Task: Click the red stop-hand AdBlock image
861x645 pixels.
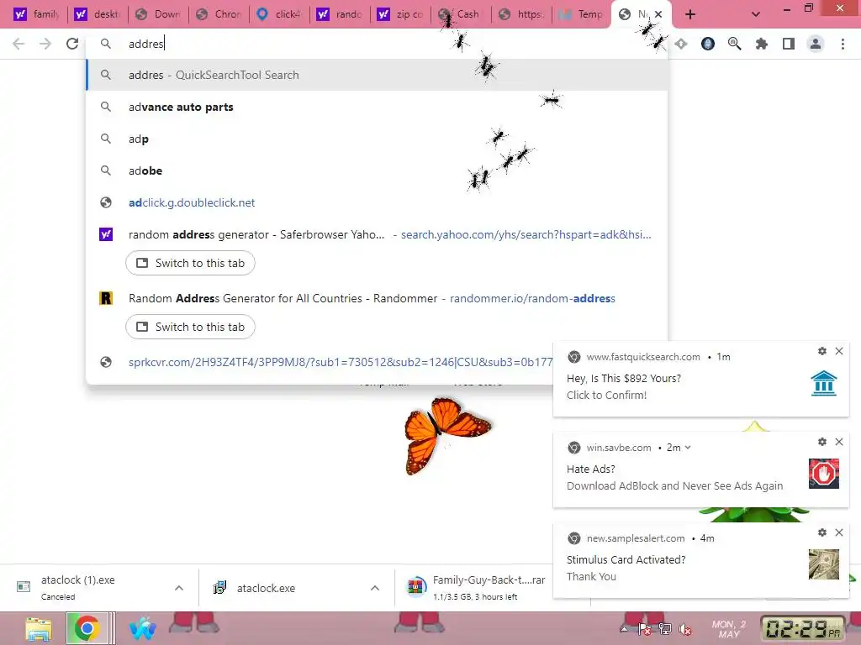Action: tap(824, 474)
